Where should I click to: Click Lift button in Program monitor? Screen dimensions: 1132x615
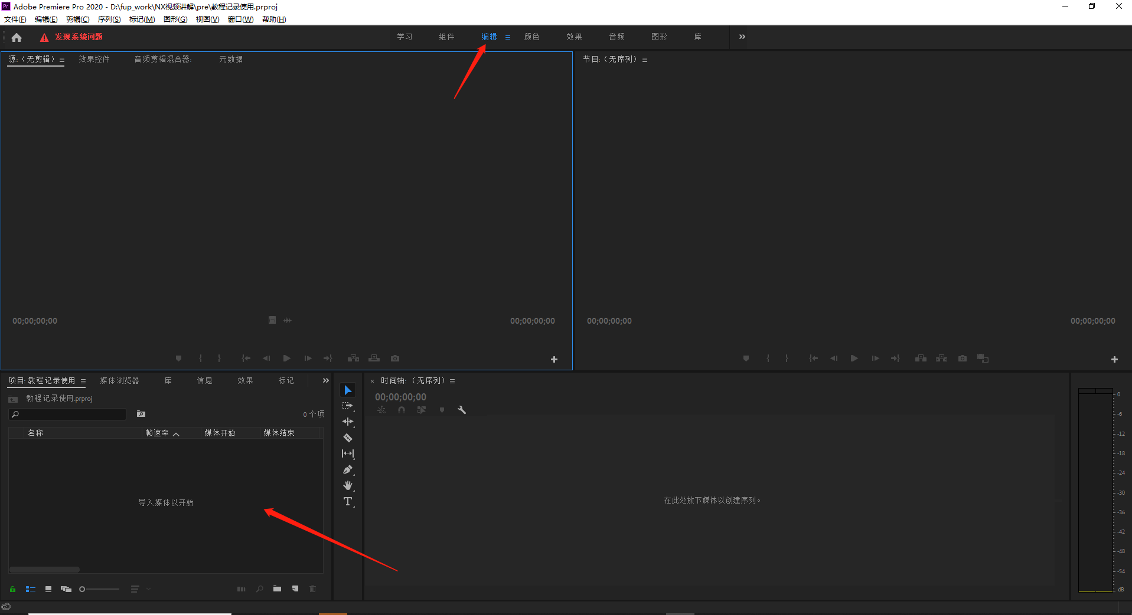tap(921, 359)
